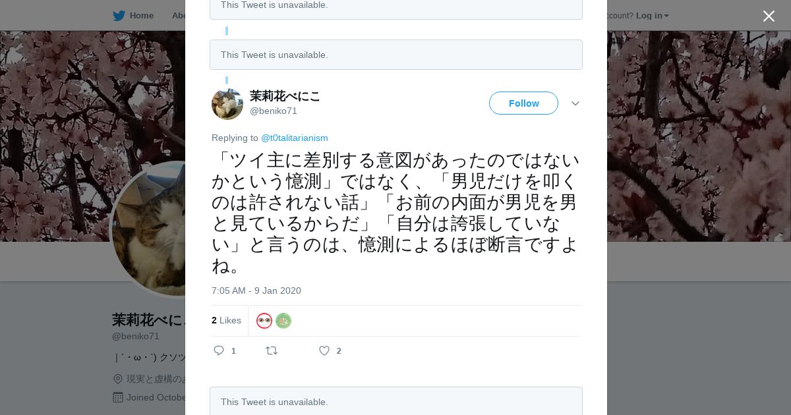Open the green flower liker avatar
Viewport: 791px width, 415px height.
(283, 321)
